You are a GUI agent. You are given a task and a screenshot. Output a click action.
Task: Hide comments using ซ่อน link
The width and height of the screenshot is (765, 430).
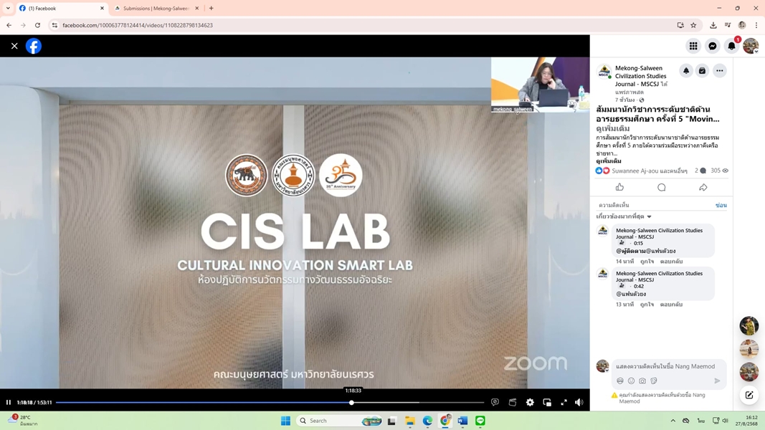click(x=721, y=205)
